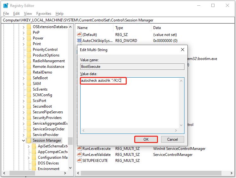Click the SETUPEXECUTE value icon
Image resolution: width=236 pixels, height=178 pixels.
(79, 160)
